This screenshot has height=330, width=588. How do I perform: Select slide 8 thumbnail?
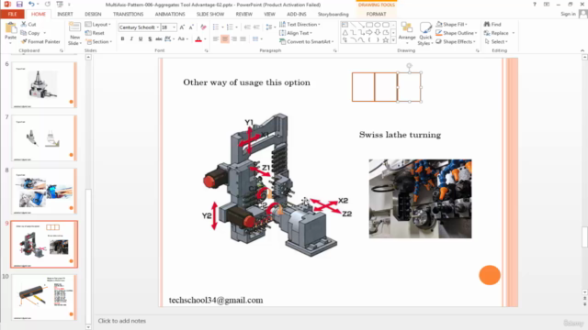(44, 191)
